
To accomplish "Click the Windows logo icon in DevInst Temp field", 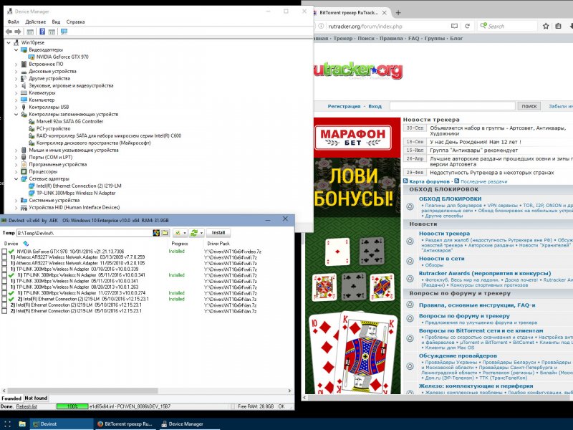I will (x=156, y=233).
